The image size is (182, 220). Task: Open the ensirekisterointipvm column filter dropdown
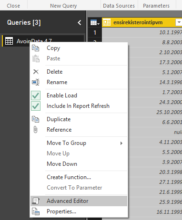click(179, 22)
